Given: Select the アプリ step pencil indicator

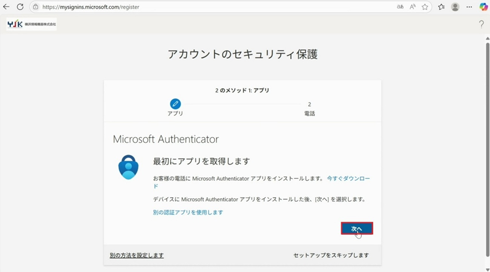Looking at the screenshot, I should click(176, 104).
